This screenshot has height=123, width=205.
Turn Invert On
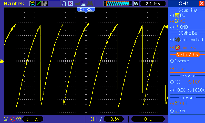click(178, 111)
